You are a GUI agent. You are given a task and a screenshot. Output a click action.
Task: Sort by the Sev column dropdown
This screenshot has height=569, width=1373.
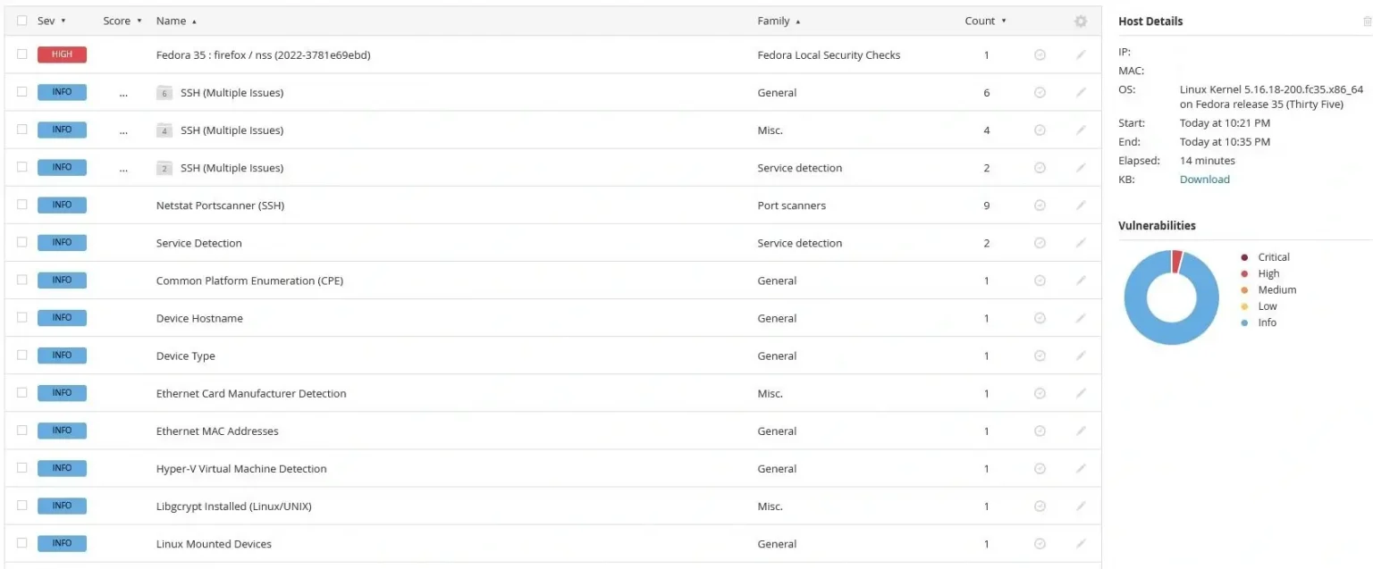pos(52,21)
